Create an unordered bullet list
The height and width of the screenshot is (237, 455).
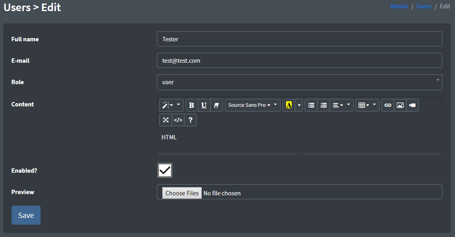[311, 105]
